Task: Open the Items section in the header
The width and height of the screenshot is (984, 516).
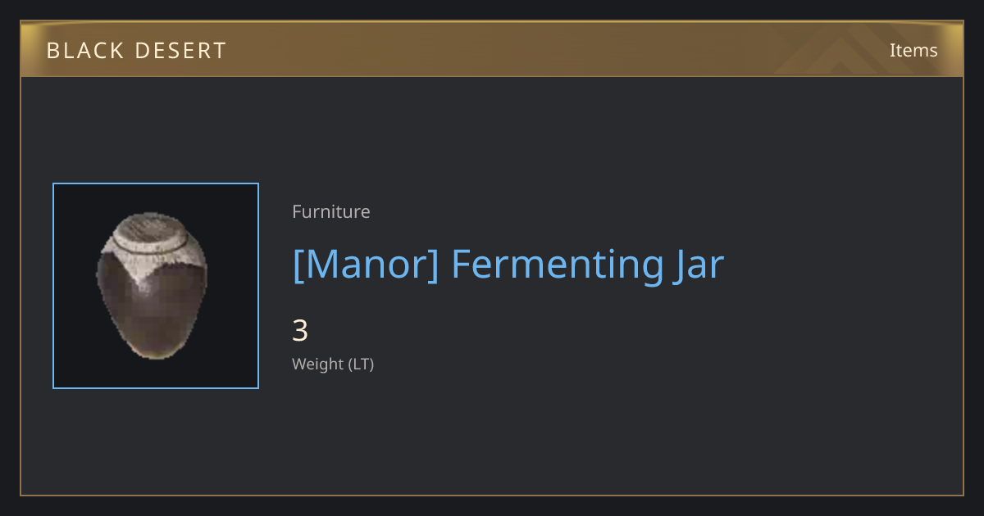Action: (913, 50)
